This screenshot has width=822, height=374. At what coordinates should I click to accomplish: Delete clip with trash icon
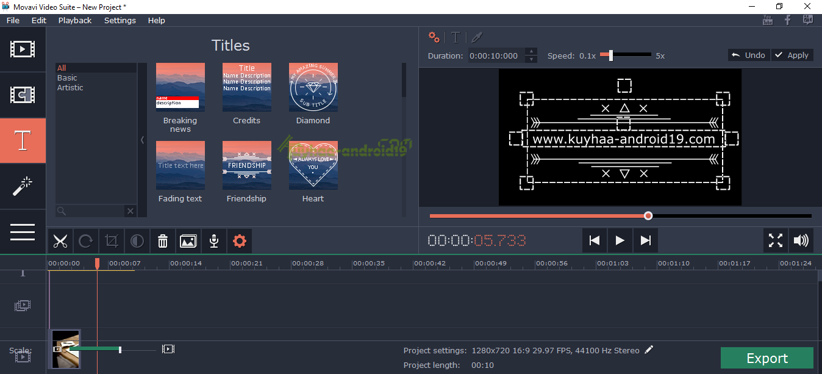click(x=162, y=241)
